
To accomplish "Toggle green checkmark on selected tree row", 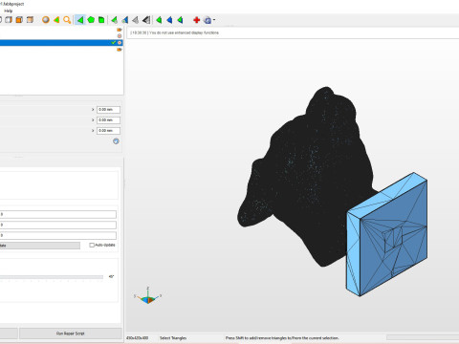I will click(114, 43).
